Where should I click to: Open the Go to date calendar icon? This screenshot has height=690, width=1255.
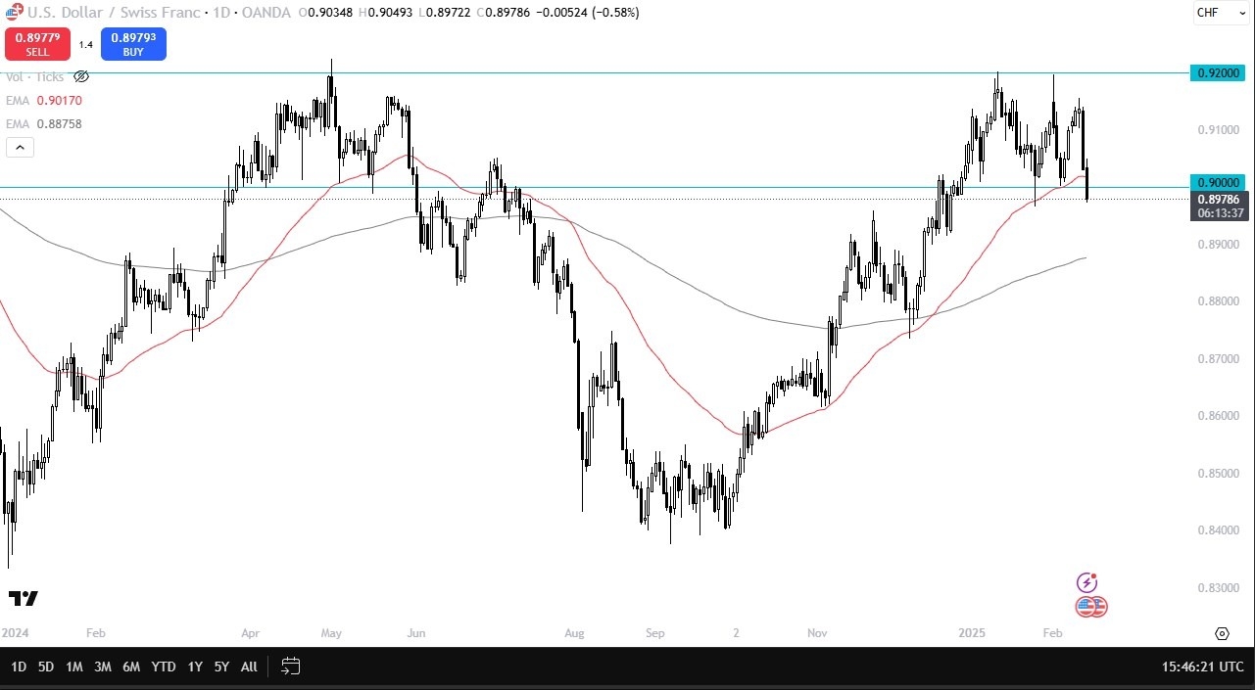pos(290,667)
